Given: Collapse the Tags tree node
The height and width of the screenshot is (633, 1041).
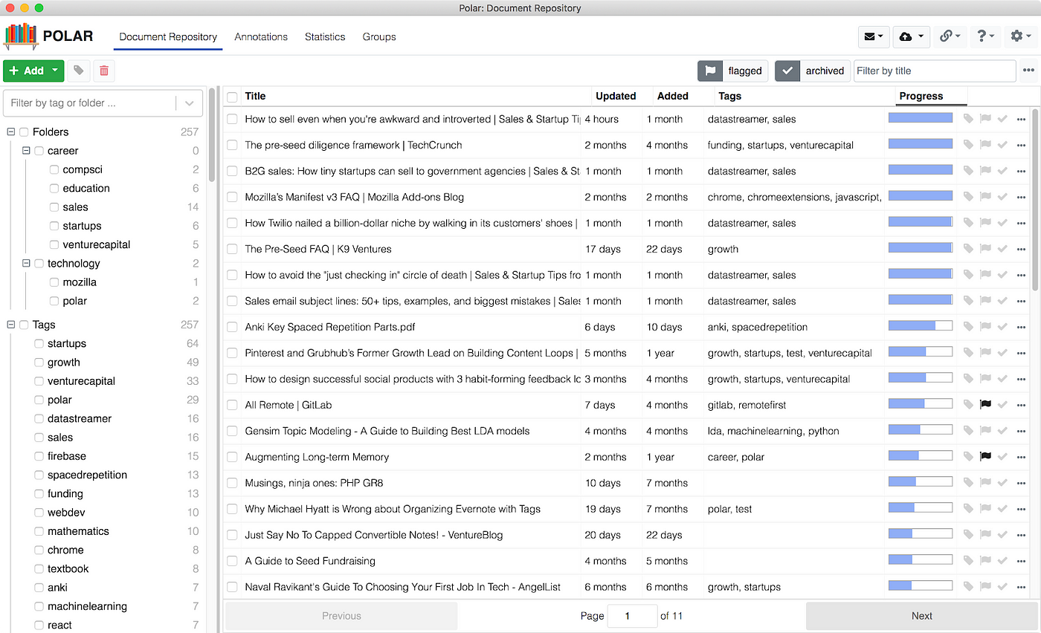Looking at the screenshot, I should pos(10,325).
